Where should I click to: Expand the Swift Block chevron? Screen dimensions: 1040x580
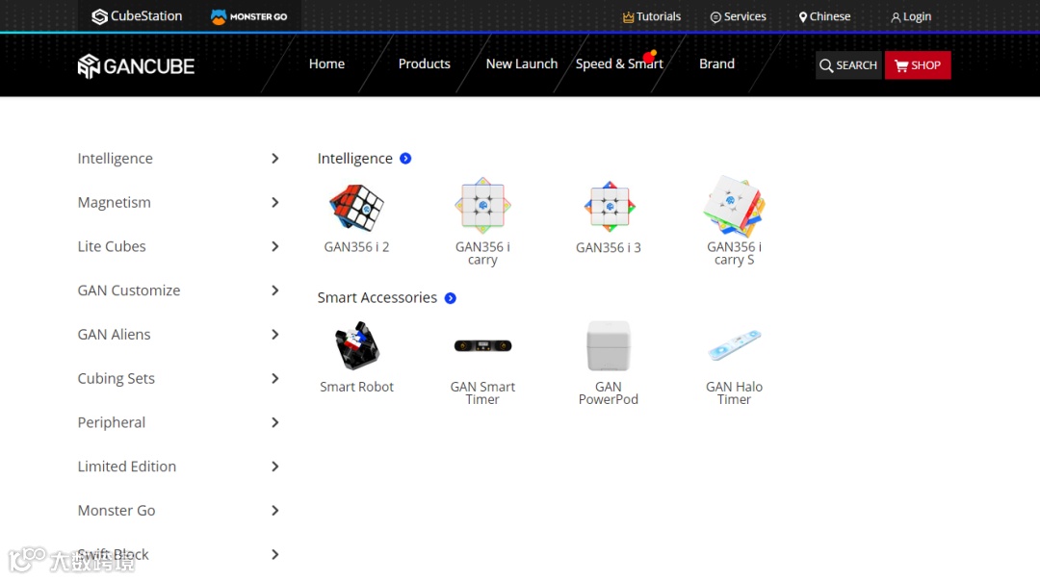click(x=275, y=554)
